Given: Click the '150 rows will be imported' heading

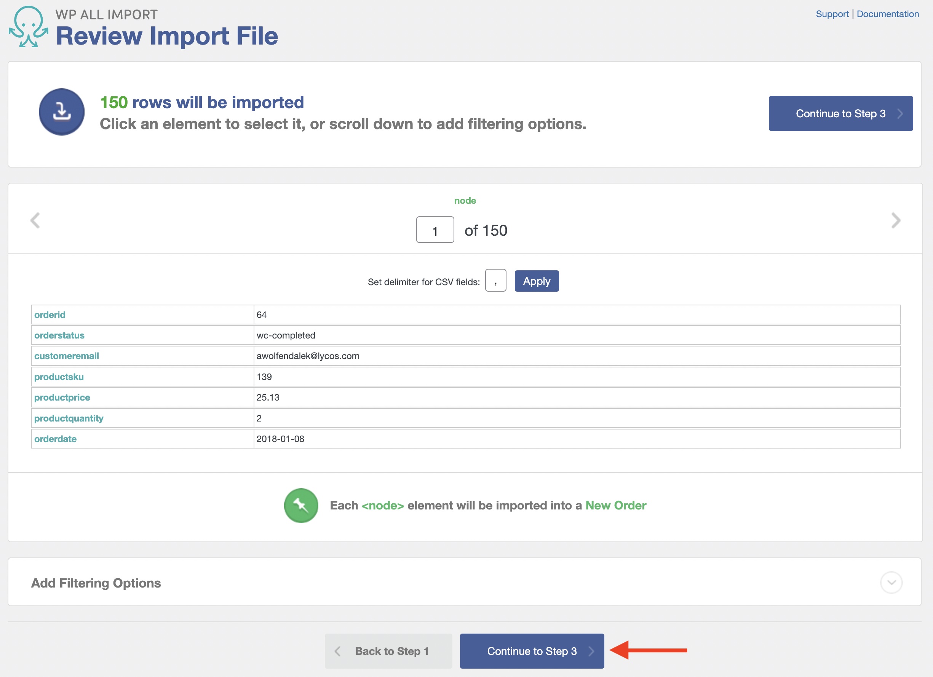Looking at the screenshot, I should (x=202, y=102).
